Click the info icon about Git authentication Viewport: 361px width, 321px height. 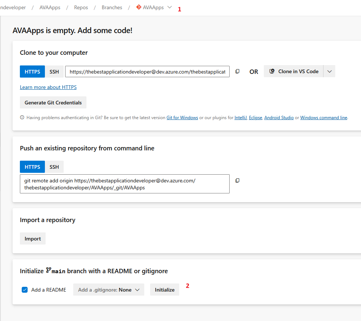[x=22, y=117]
